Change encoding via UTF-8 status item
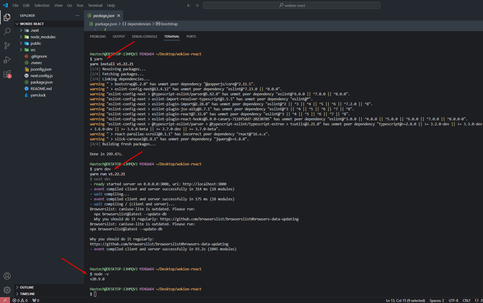 [x=454, y=300]
